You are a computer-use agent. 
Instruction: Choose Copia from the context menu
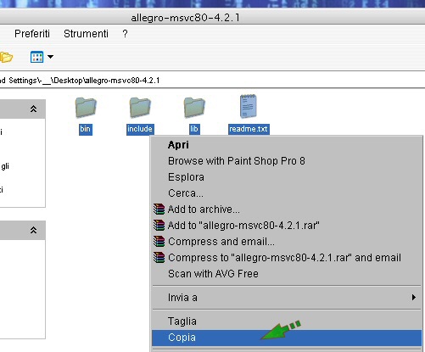point(287,338)
